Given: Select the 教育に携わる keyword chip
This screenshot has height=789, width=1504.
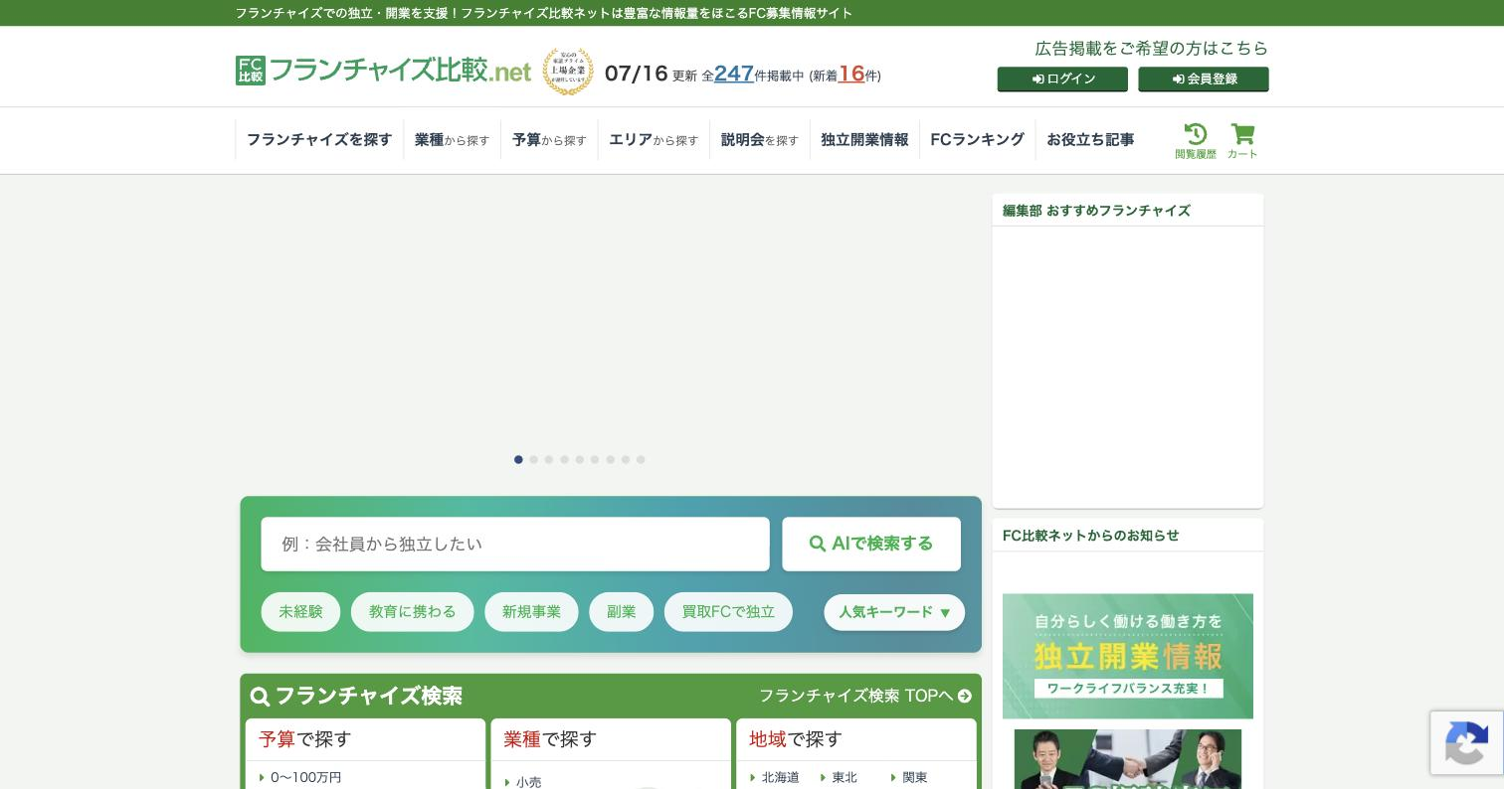Looking at the screenshot, I should click(412, 612).
